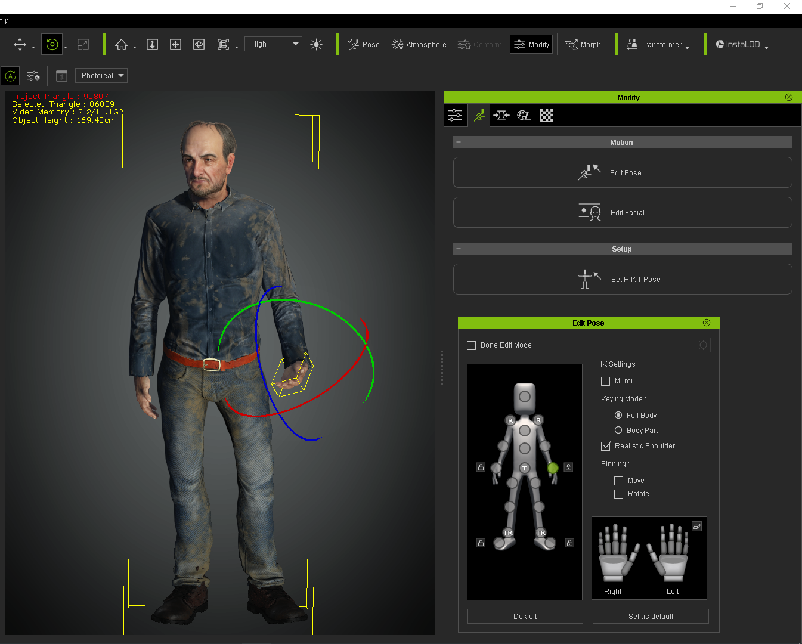
Task: Click the eraser reset icon in hand panel
Action: (x=696, y=526)
